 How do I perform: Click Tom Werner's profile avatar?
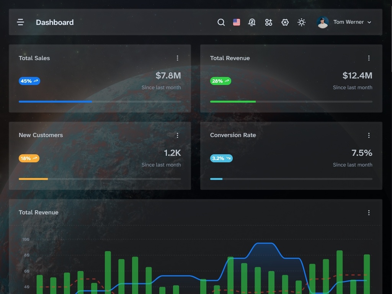tap(323, 22)
